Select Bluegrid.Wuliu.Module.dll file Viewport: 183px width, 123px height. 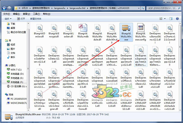[97, 32]
